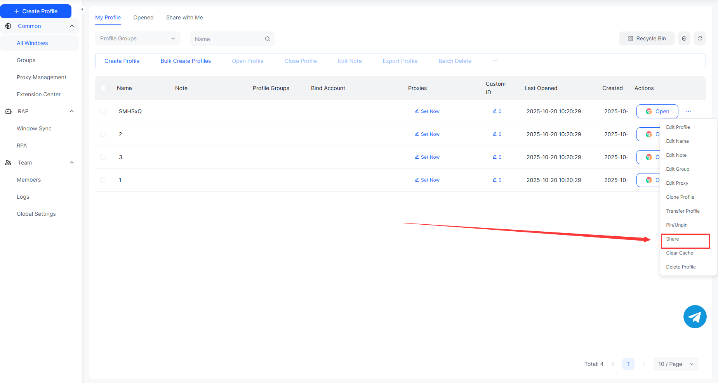This screenshot has height=383, width=718.
Task: Tick the checkbox next to profile 2
Action: pos(103,134)
